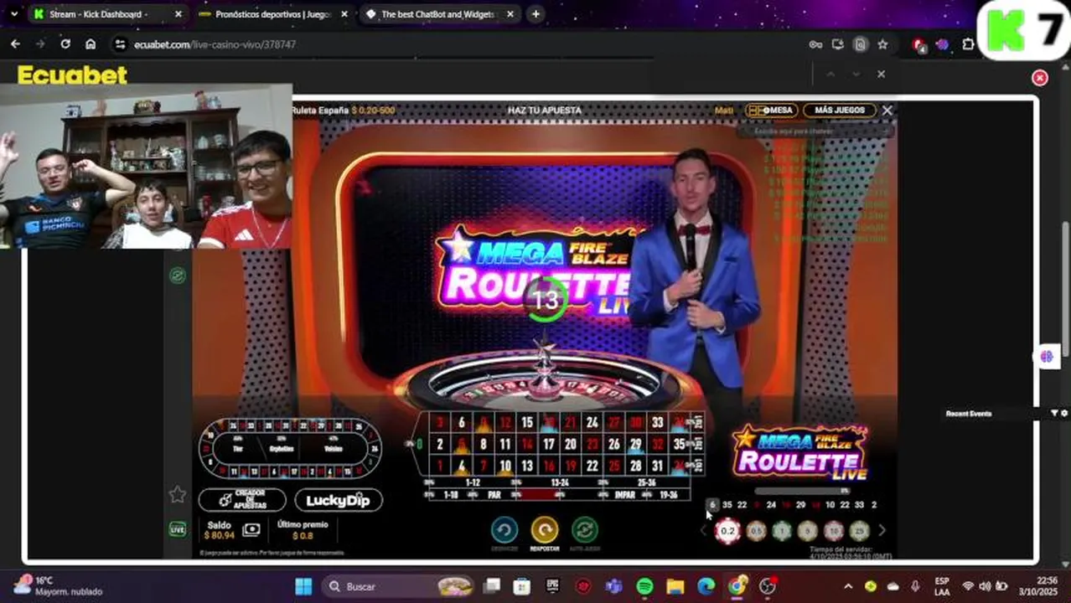Screen dimensions: 1071x603
Task: Select Voisins on the racetrack
Action: click(333, 448)
